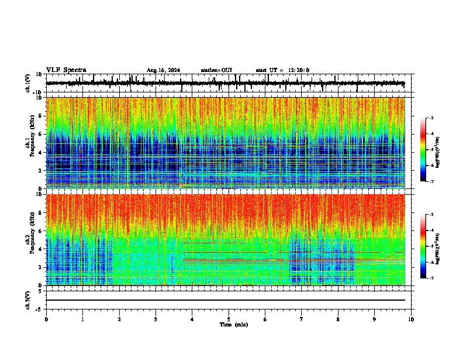Click the time axis tick label '10'

tap(411, 319)
